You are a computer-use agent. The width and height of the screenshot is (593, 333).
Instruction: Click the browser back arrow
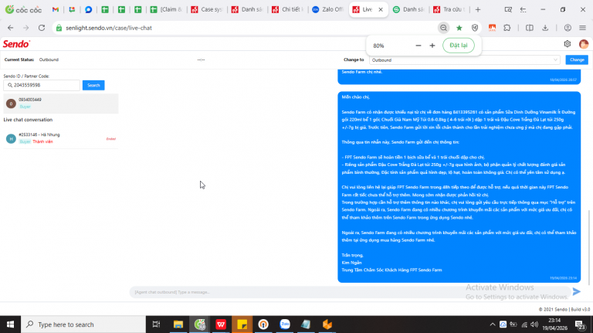(x=11, y=28)
